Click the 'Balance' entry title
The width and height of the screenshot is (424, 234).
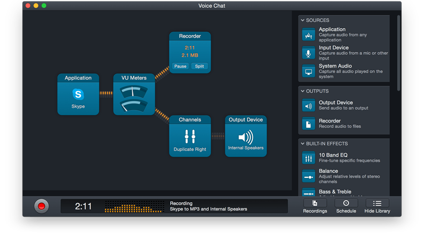328,171
